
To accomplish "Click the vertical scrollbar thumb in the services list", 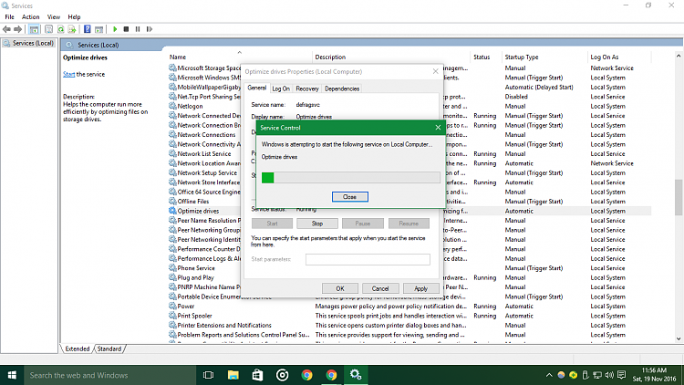I will coord(679,197).
